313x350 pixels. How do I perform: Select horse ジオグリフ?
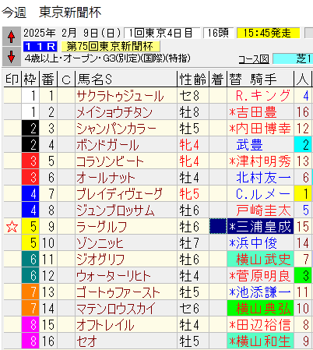click(x=100, y=260)
